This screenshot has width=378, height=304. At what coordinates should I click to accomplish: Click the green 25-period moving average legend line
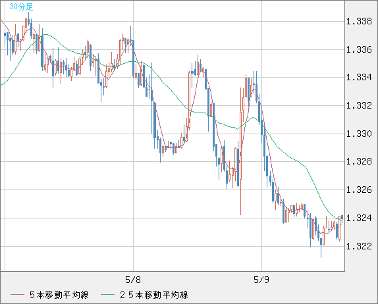tap(107, 295)
